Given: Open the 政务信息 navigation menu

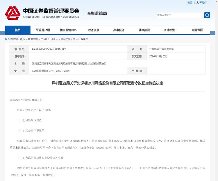Looking at the screenshot, I should click(x=94, y=30).
